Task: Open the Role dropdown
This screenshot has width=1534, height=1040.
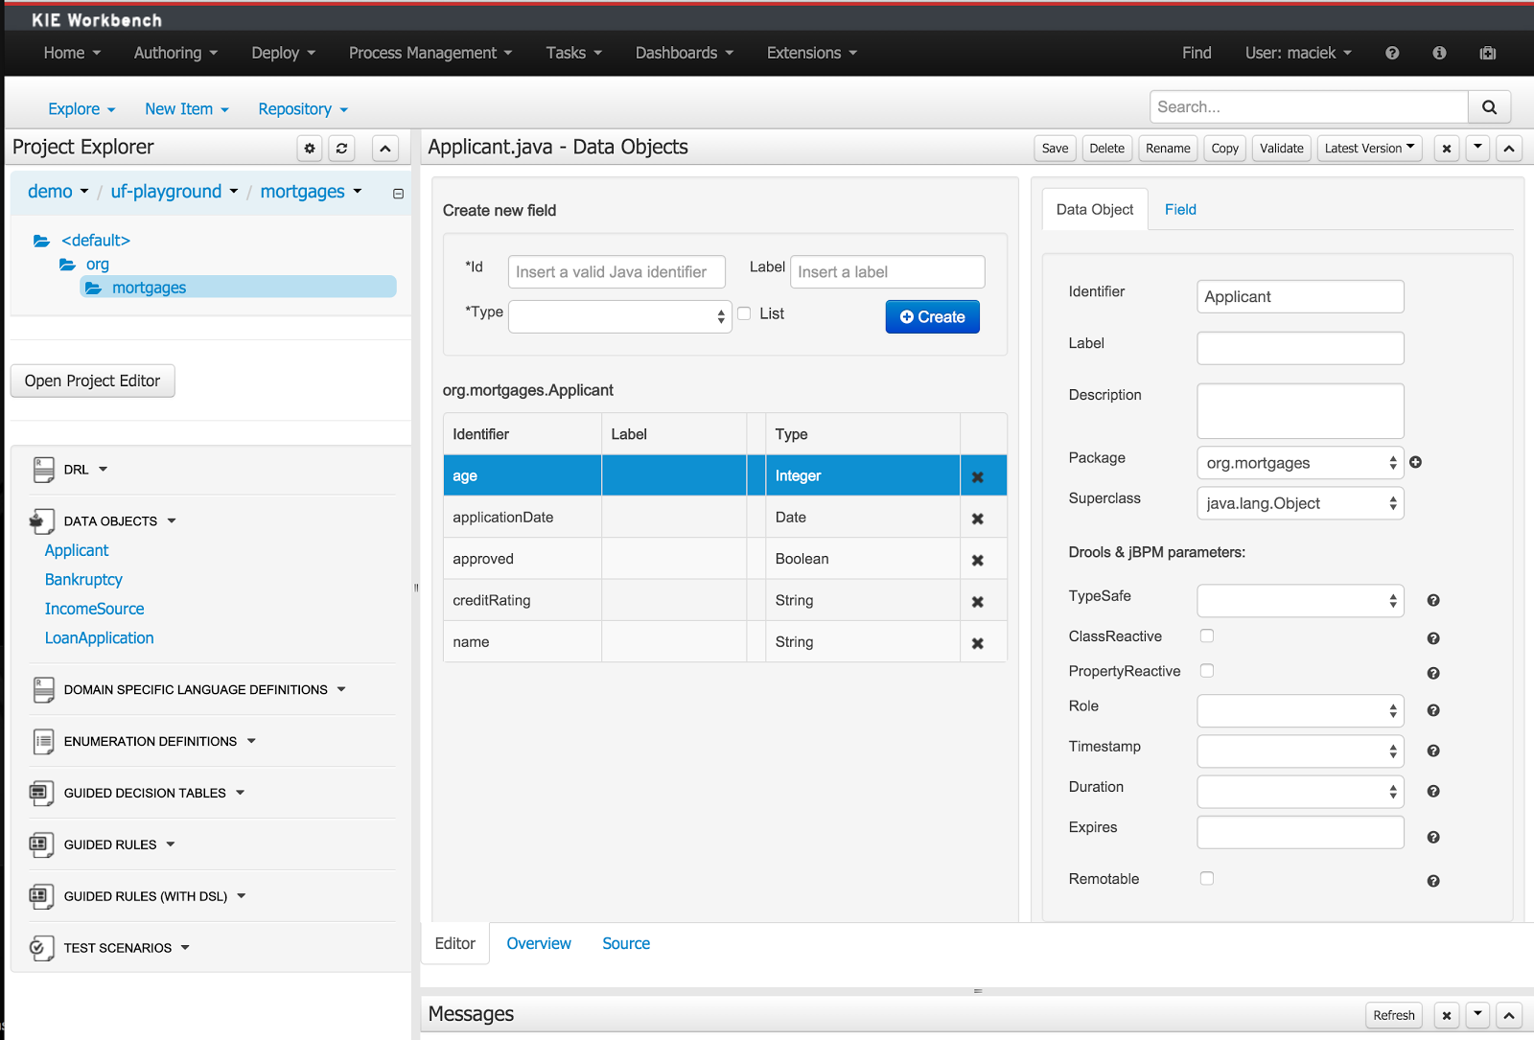Action: [x=1300, y=710]
